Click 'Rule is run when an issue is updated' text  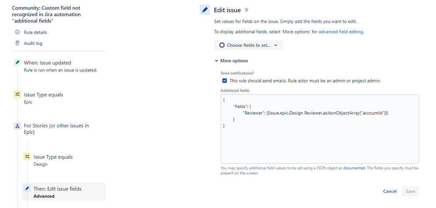(60, 70)
